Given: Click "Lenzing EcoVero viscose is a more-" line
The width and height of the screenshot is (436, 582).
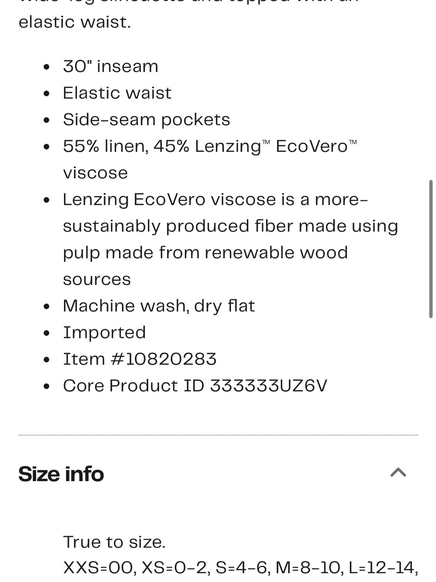Looking at the screenshot, I should coord(215,200).
